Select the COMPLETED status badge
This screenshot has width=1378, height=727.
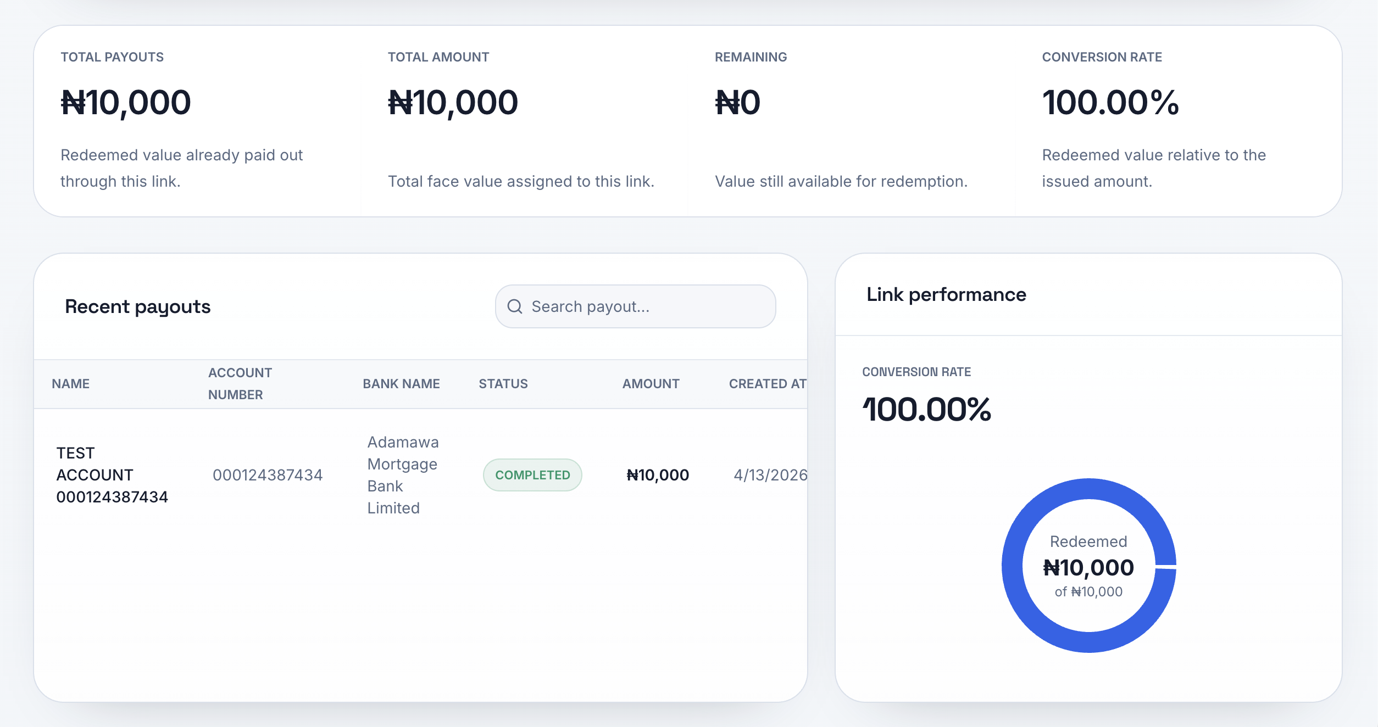tap(532, 474)
